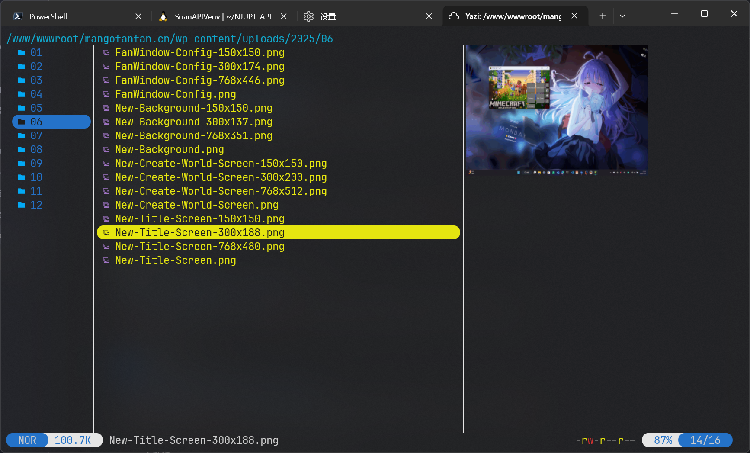Select the file New-Title-Screen-768x480.png
750x453 pixels.
tap(199, 247)
